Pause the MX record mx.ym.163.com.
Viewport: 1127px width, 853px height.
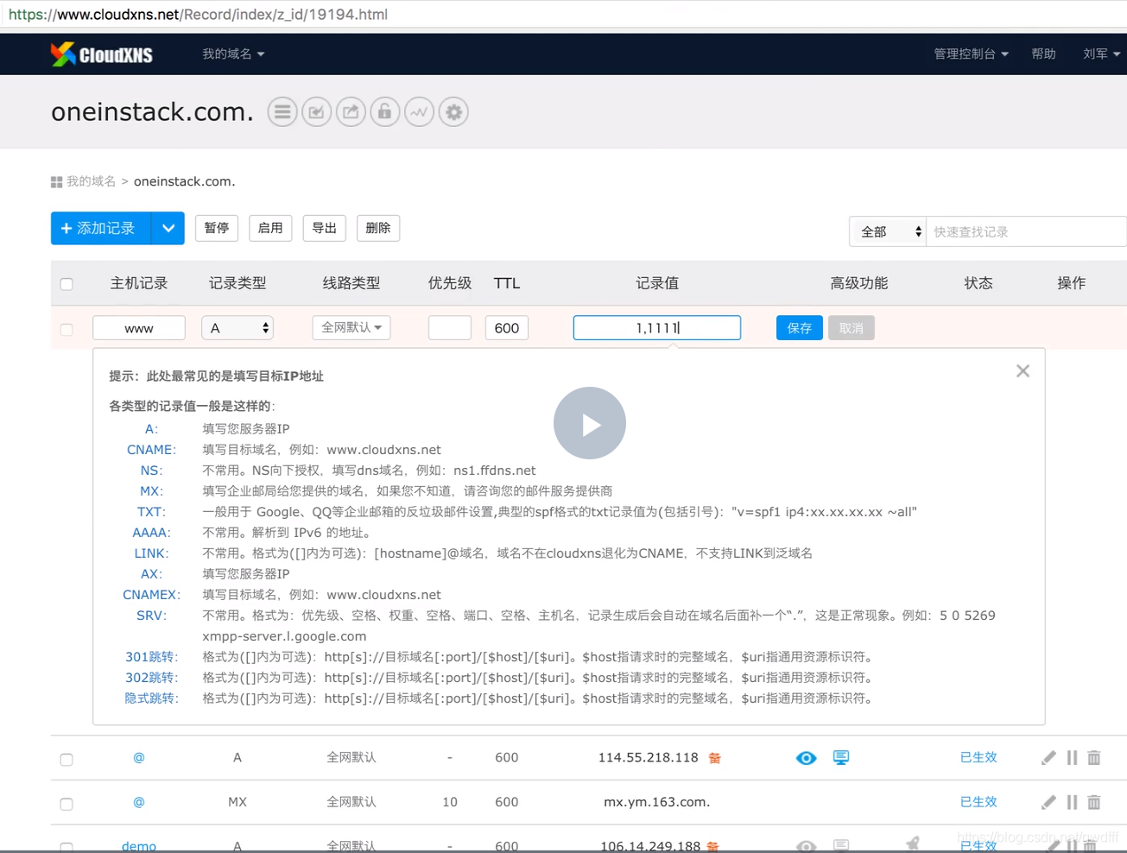click(x=1072, y=802)
